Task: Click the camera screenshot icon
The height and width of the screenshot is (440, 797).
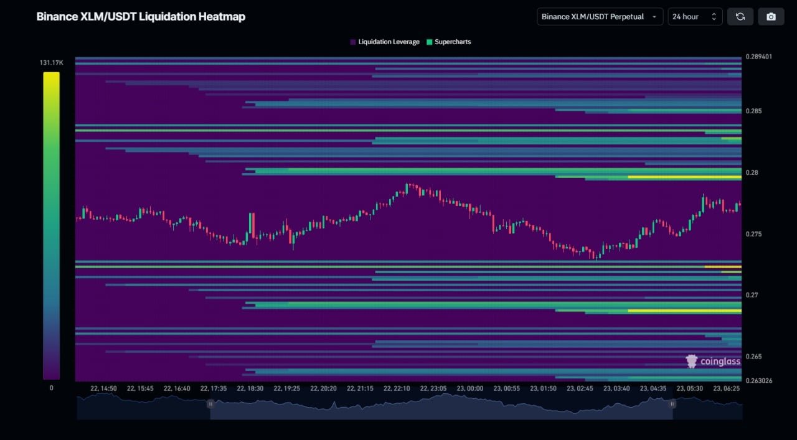Action: click(771, 17)
